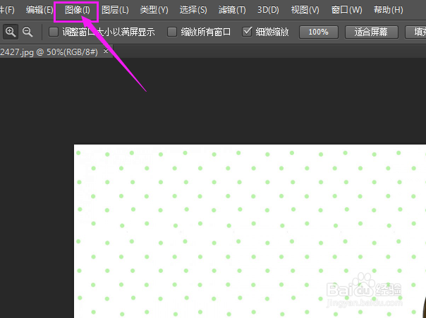Click the 适合屏幕 button

pyautogui.click(x=372, y=32)
